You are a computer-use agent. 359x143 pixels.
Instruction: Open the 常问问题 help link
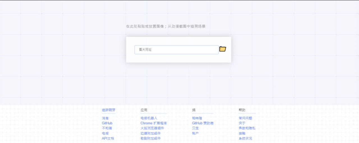(245, 118)
